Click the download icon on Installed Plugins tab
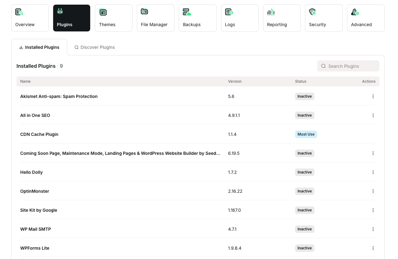398x259 pixels. [x=21, y=47]
